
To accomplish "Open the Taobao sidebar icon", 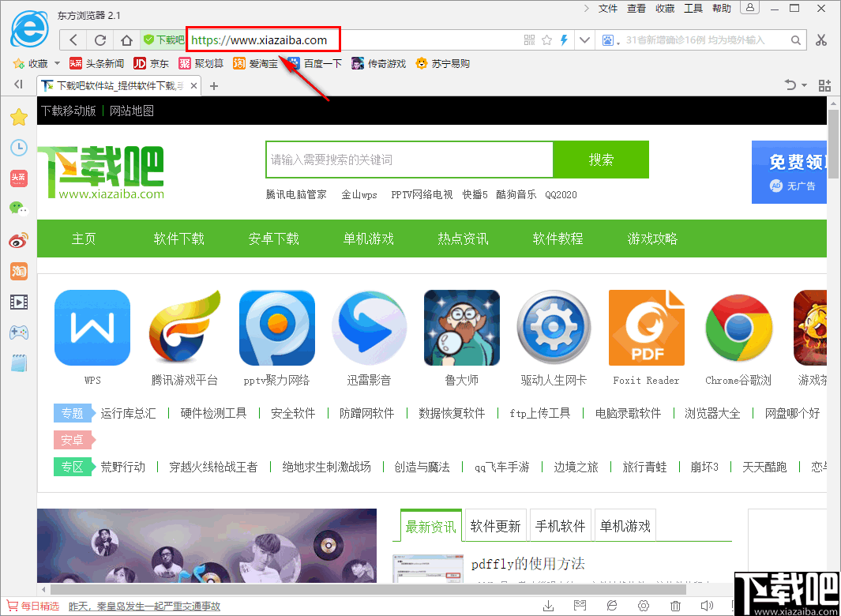I will point(19,271).
